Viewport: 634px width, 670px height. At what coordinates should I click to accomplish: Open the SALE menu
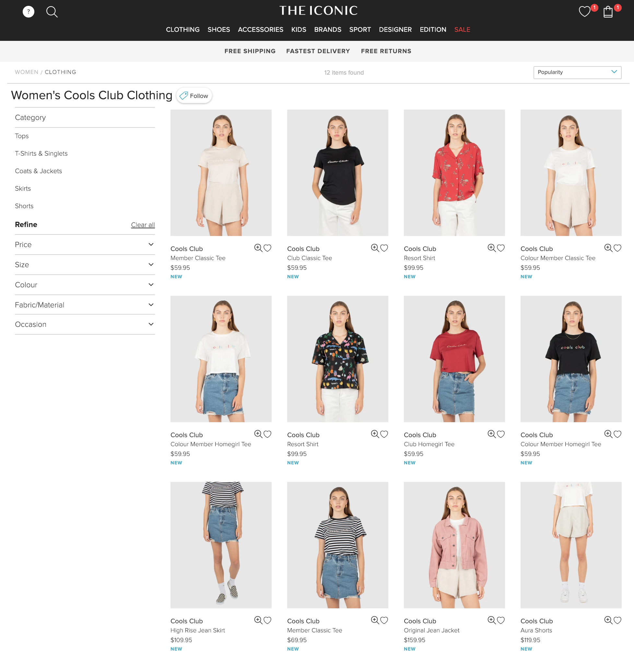(462, 30)
